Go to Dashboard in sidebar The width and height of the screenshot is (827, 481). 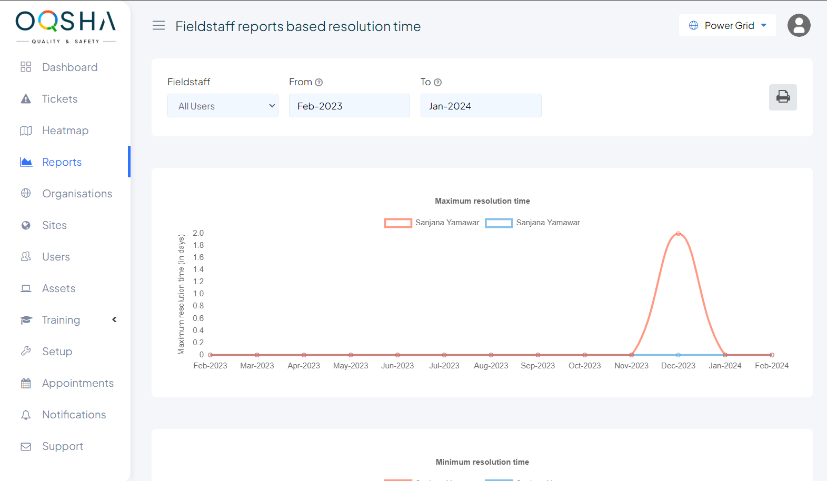click(69, 67)
